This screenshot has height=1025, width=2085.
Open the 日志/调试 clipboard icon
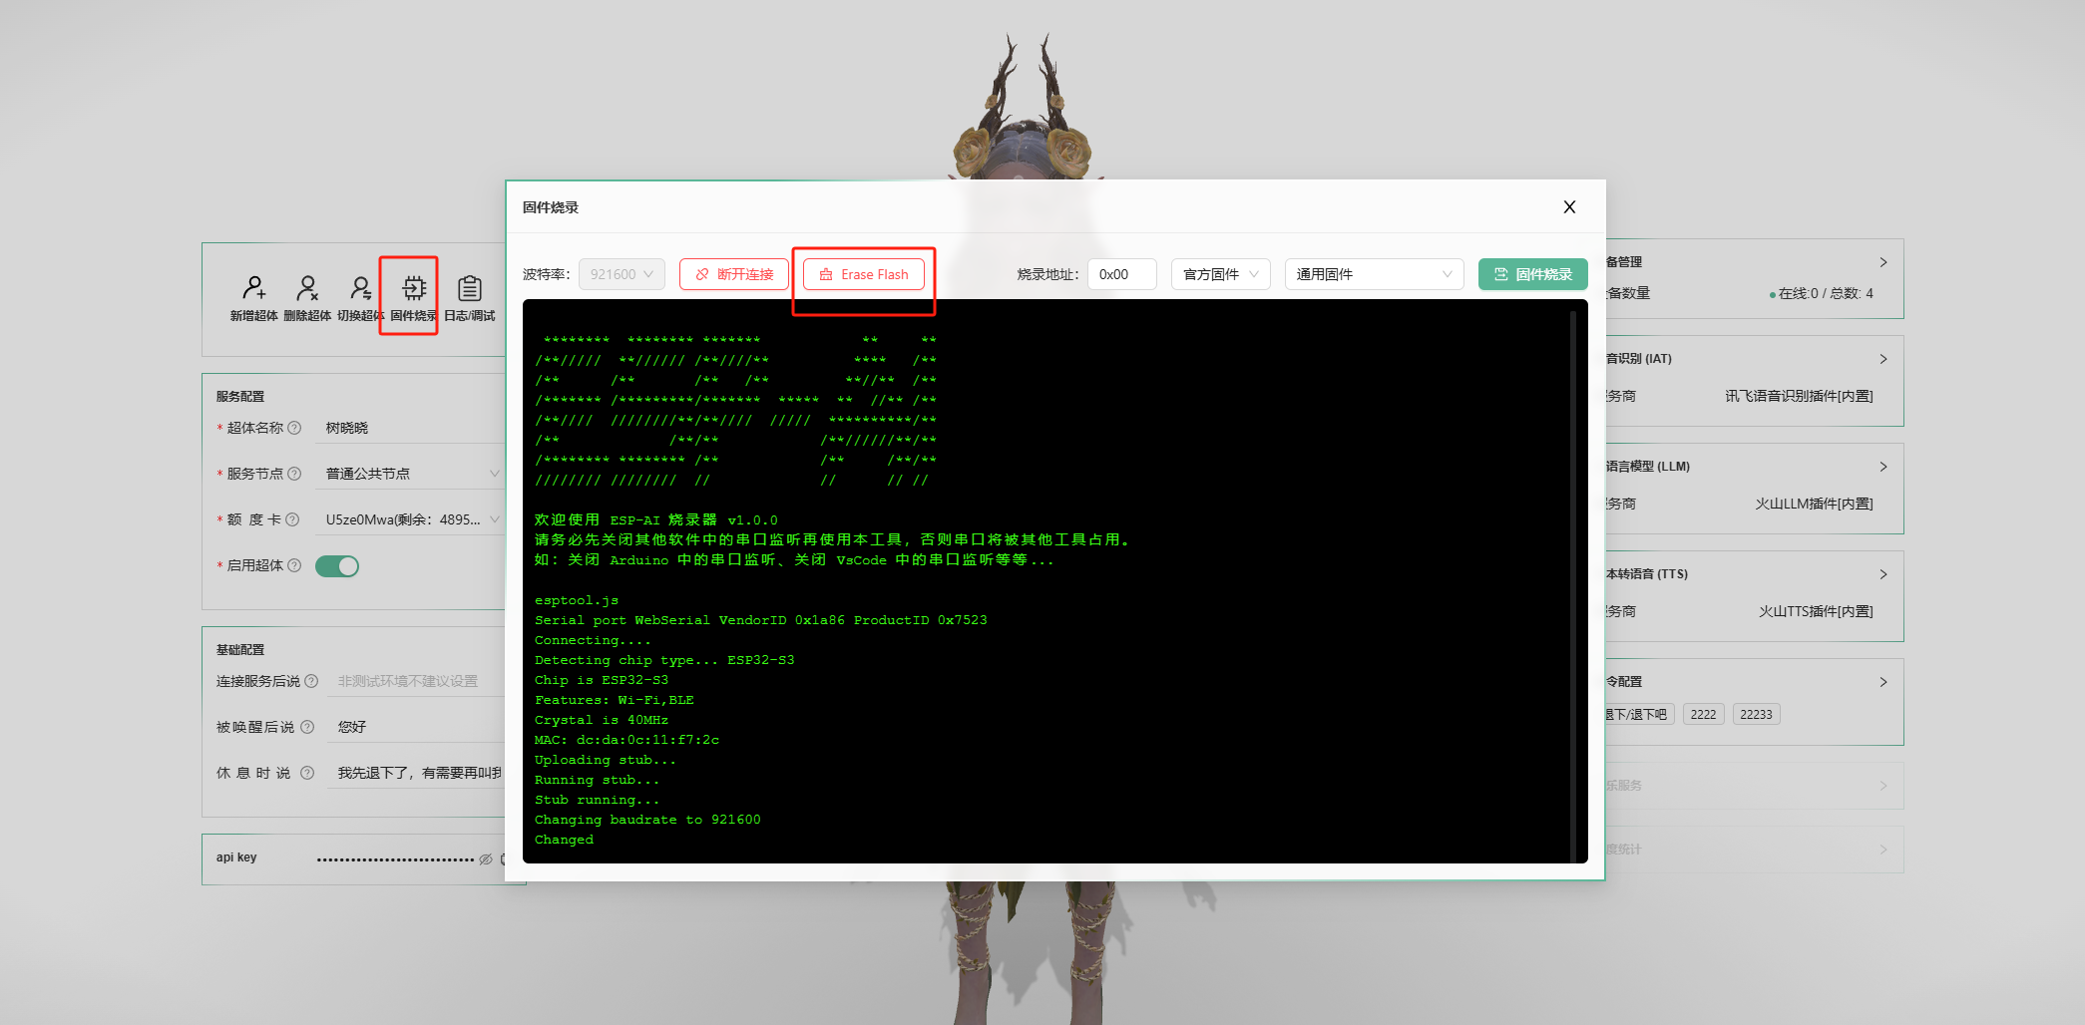point(469,289)
